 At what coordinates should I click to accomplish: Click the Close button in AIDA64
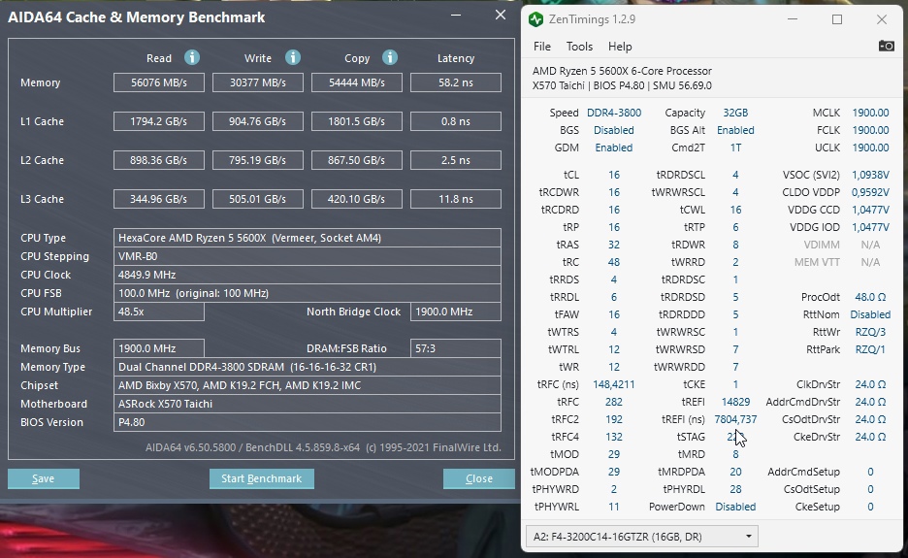[x=479, y=478]
